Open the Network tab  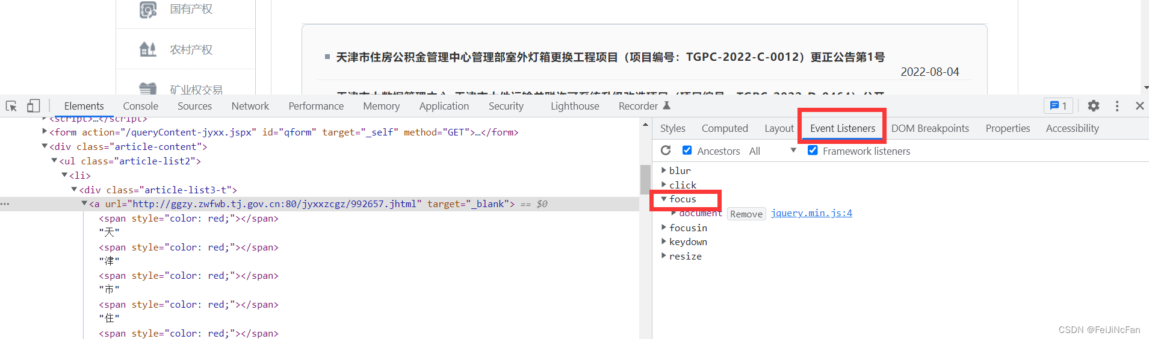[250, 106]
